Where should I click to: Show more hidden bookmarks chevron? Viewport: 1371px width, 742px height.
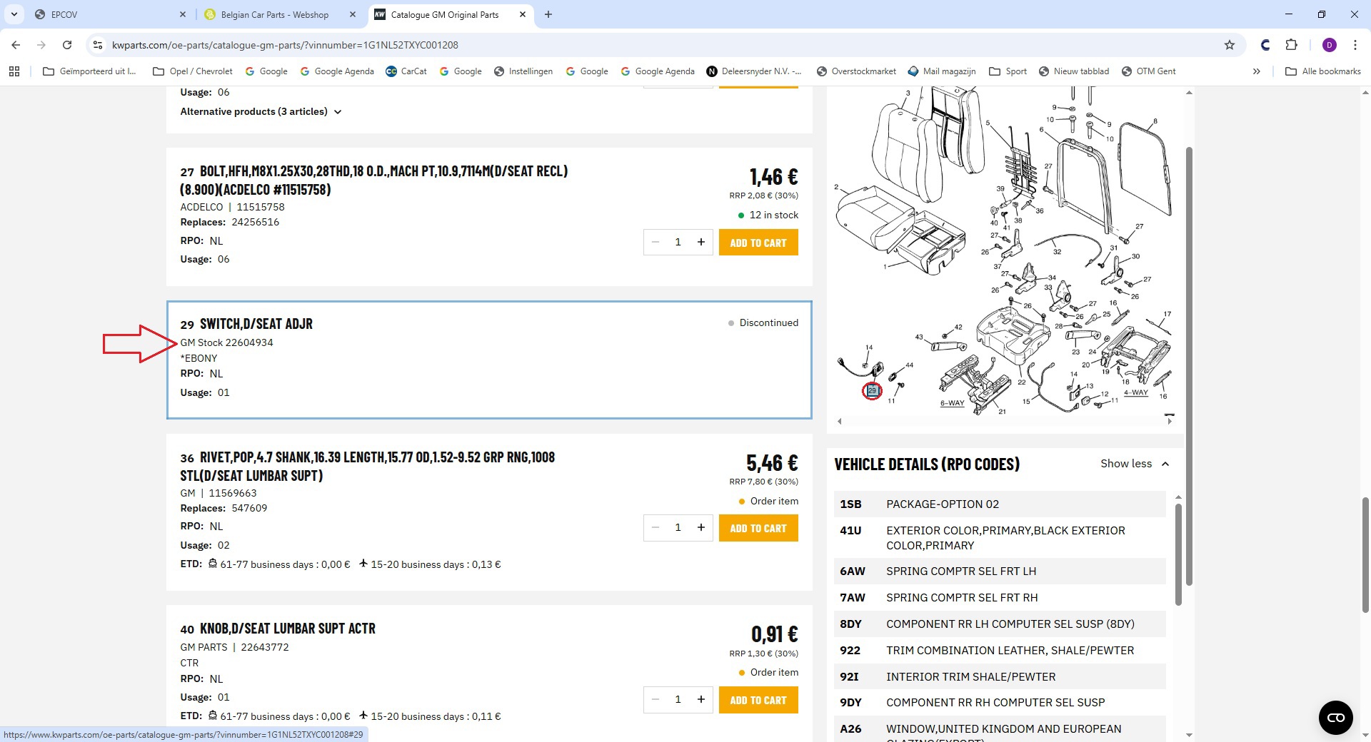point(1257,71)
